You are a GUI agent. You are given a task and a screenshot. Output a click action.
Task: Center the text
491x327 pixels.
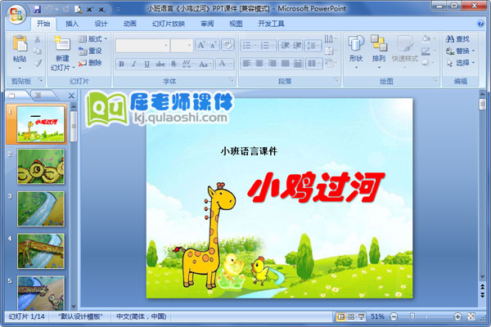(x=259, y=64)
